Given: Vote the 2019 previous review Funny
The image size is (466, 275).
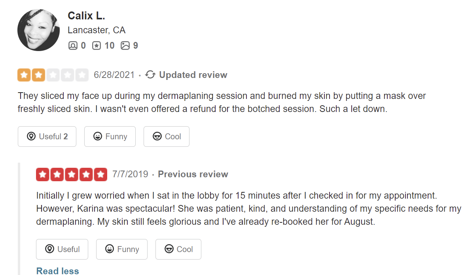Looking at the screenshot, I should (x=122, y=249).
